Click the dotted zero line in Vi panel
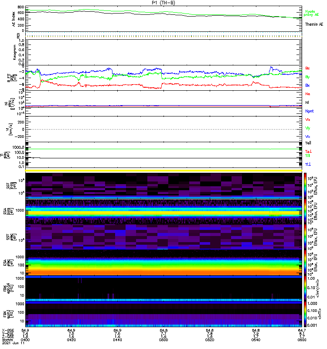327x349 pixels. (x=163, y=129)
